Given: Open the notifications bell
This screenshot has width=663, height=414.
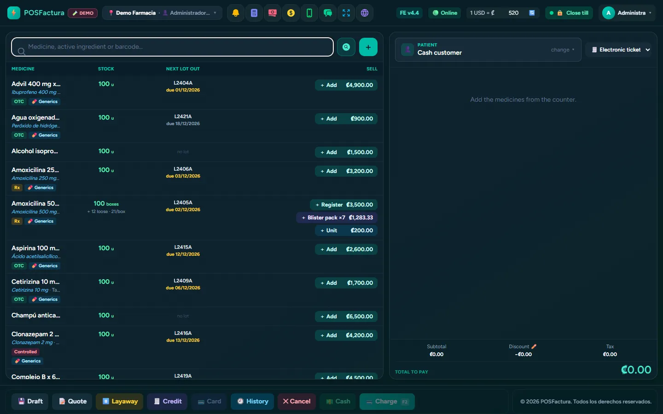Looking at the screenshot, I should [236, 13].
